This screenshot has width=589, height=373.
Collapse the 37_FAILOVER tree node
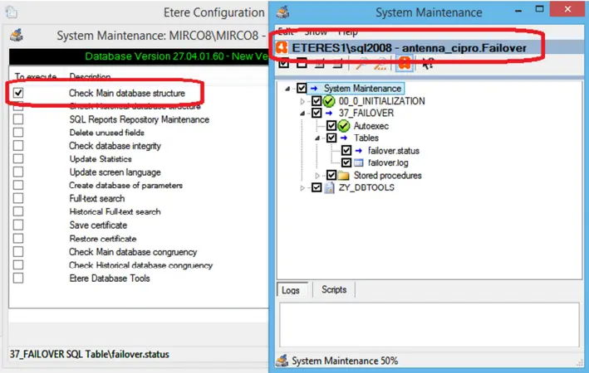303,114
